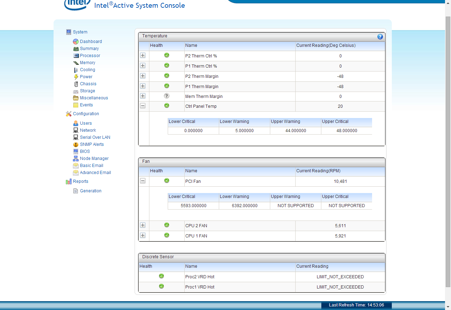Open the SNMP Alerts link
The width and height of the screenshot is (451, 310).
pos(92,144)
